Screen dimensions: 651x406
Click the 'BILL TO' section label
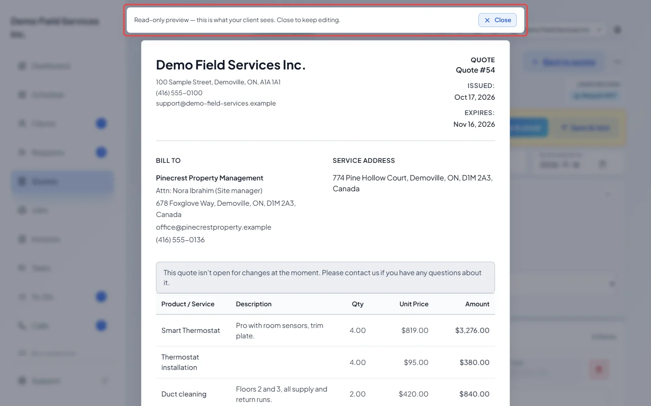[x=168, y=161]
